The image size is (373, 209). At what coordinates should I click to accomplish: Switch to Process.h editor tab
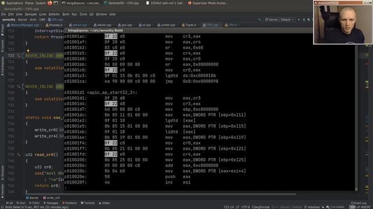tap(55, 25)
